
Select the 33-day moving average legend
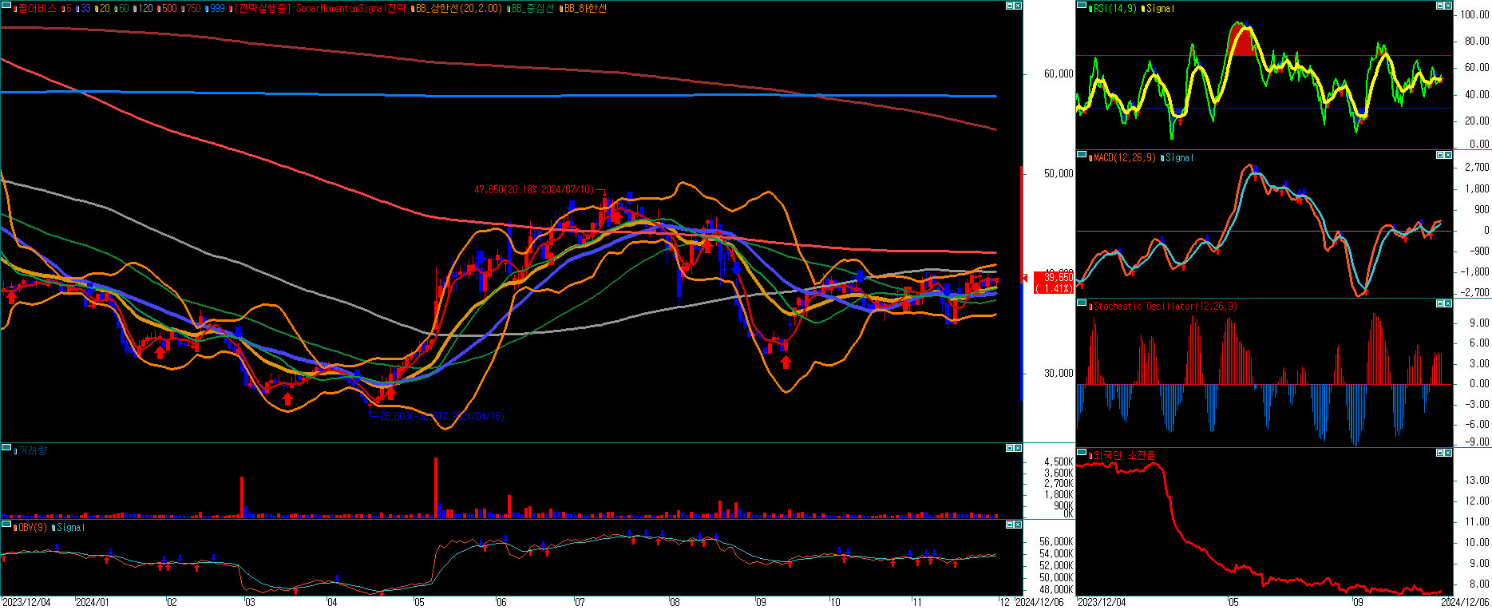point(83,8)
